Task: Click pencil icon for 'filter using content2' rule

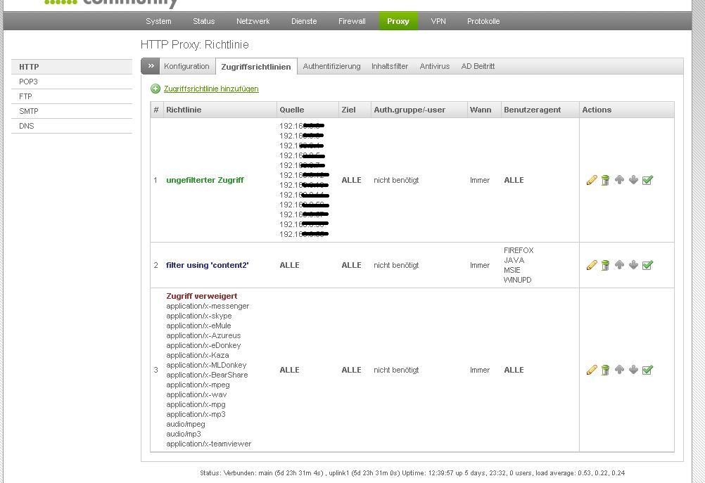Action: click(x=592, y=265)
